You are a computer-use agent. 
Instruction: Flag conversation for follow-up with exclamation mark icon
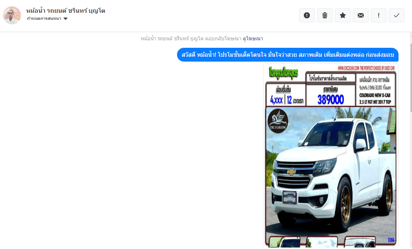click(379, 15)
